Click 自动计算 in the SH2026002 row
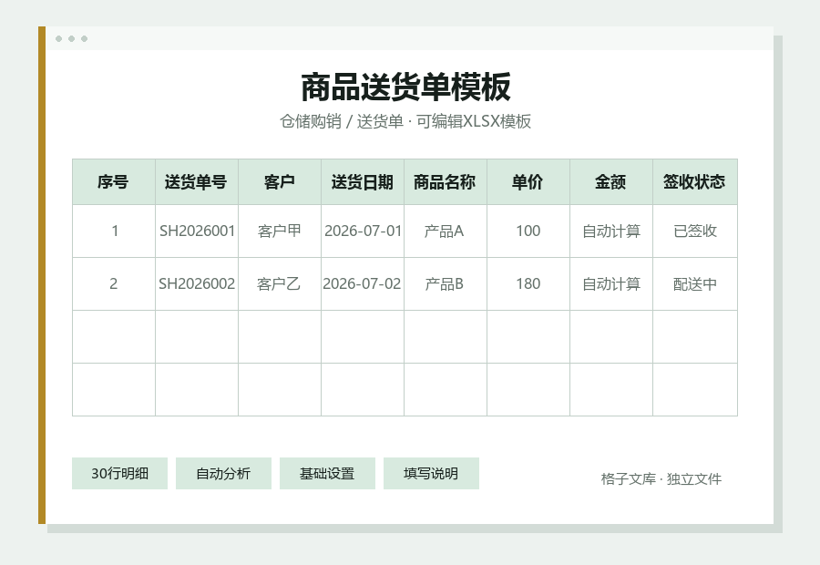 point(611,283)
